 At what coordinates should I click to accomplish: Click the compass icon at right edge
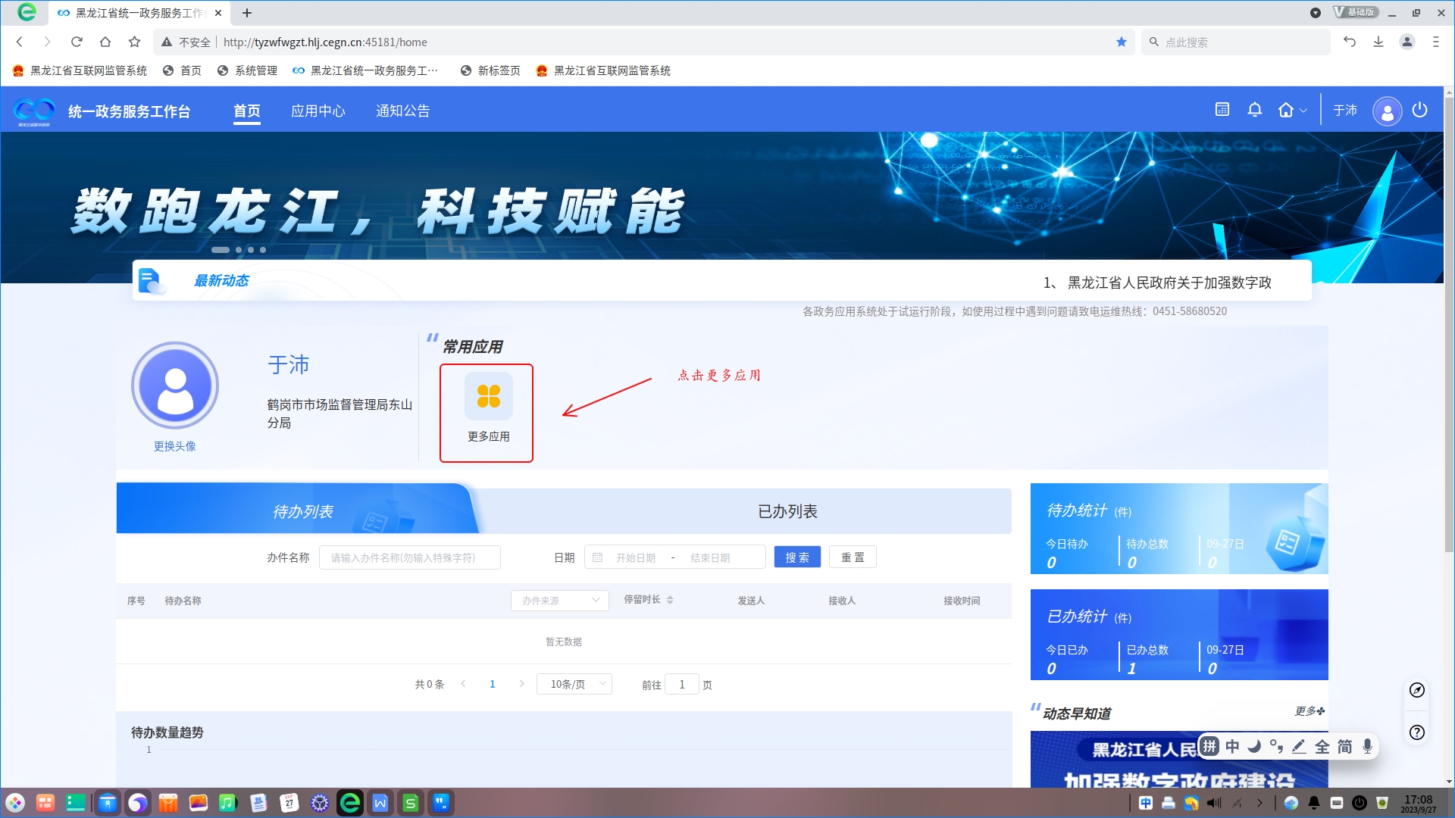pyautogui.click(x=1416, y=690)
